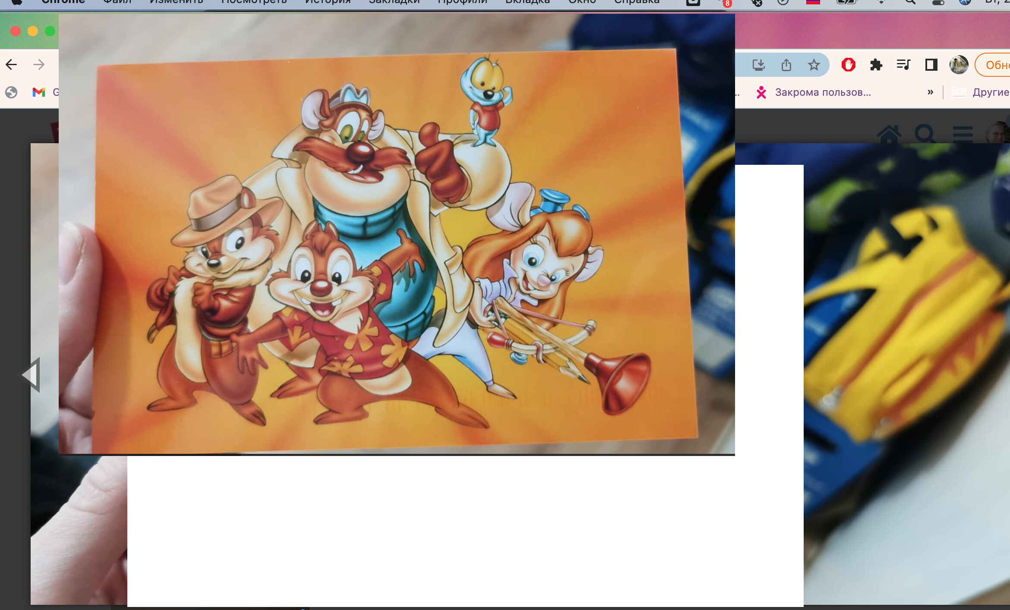The width and height of the screenshot is (1010, 610).
Task: Open the Изменить menu
Action: [176, 2]
